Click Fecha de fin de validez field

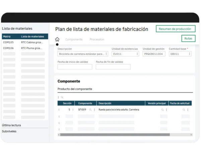113,67
